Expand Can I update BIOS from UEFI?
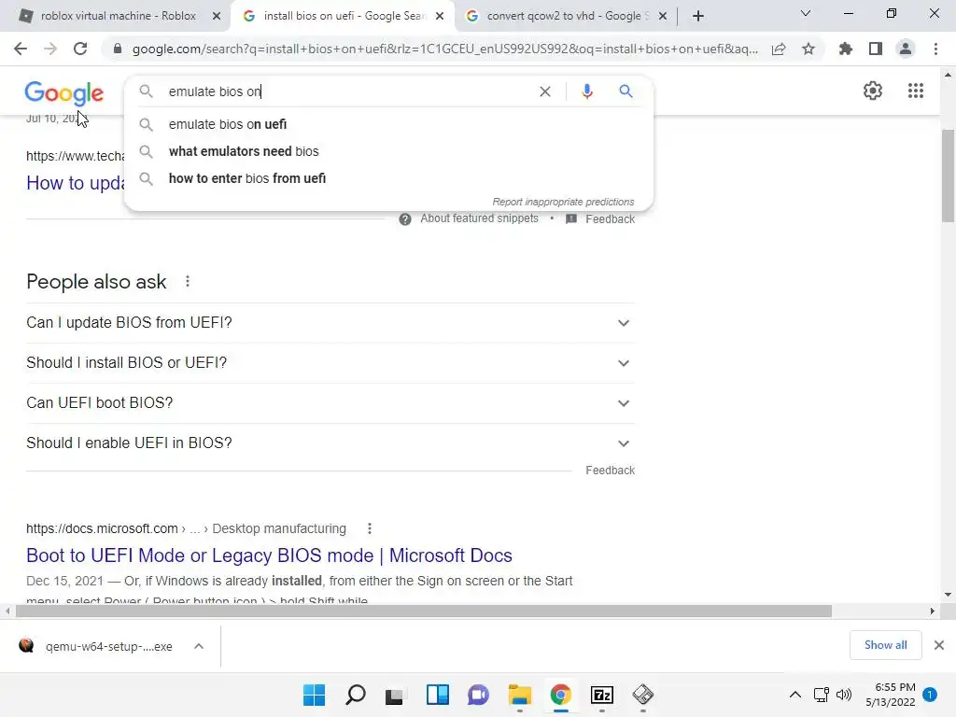Image resolution: width=956 pixels, height=717 pixels. [330, 322]
